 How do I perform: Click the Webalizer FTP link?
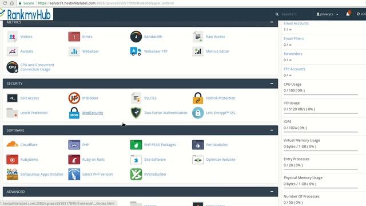pos(156,51)
